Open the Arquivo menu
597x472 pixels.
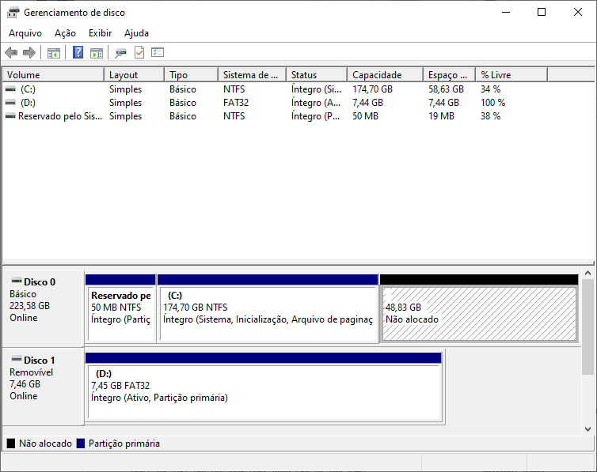coord(25,33)
